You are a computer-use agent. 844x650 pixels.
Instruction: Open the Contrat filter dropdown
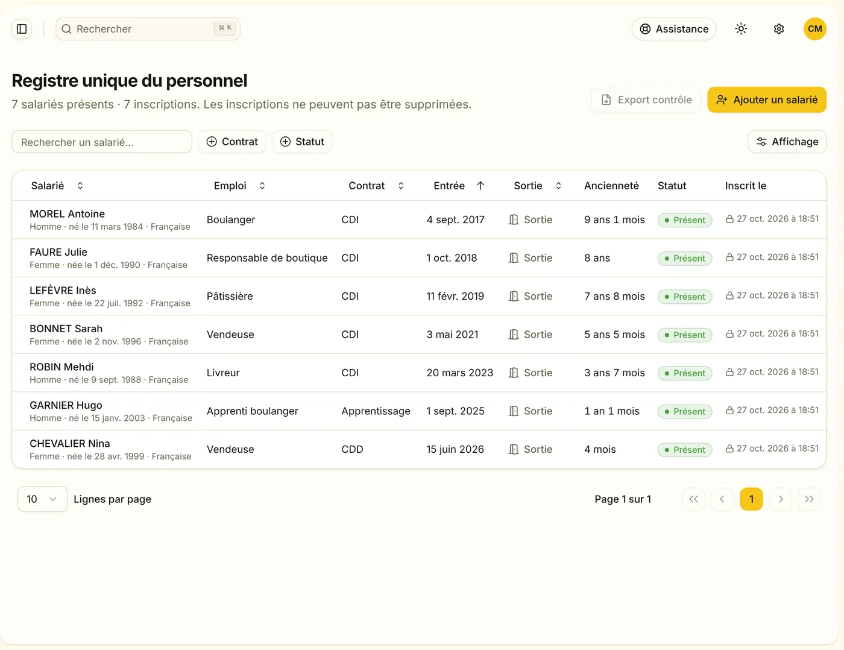coord(232,142)
